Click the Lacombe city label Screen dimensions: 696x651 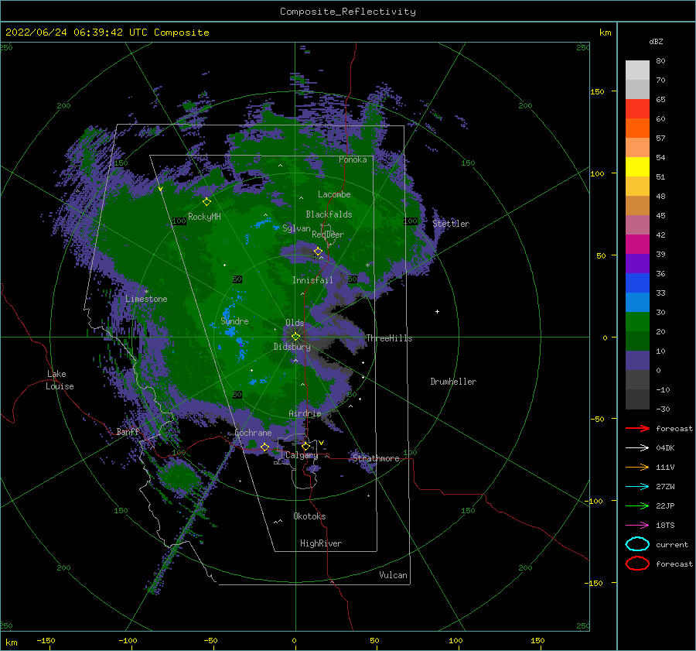334,194
